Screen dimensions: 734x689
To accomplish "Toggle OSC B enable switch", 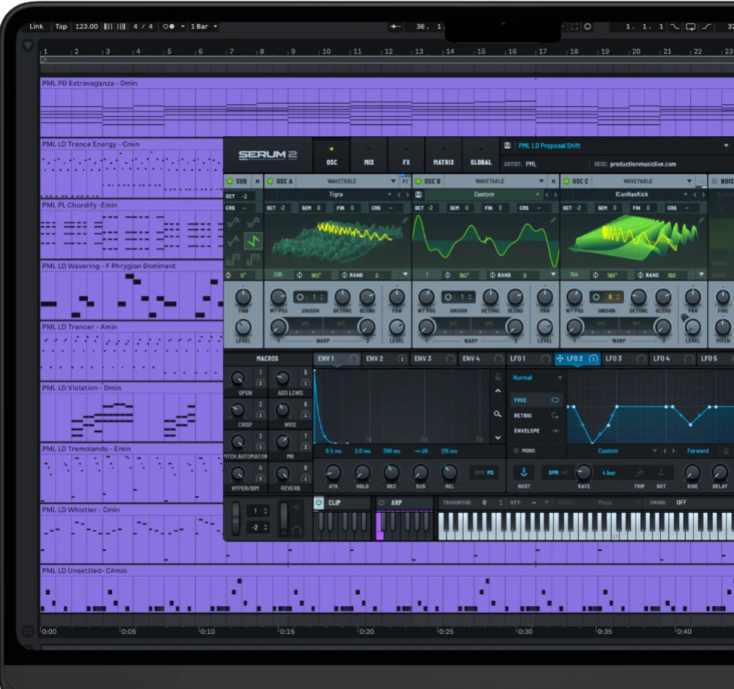I will (419, 181).
